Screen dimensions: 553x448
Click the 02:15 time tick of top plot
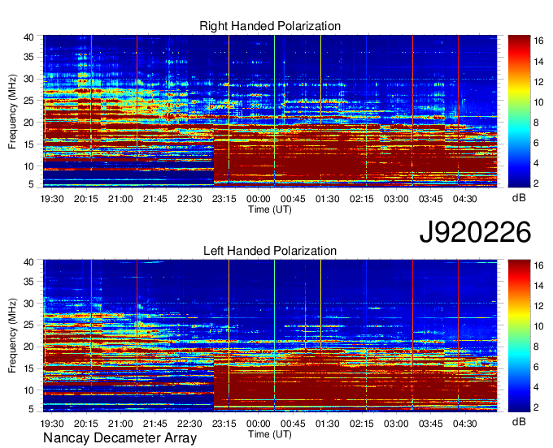point(362,199)
